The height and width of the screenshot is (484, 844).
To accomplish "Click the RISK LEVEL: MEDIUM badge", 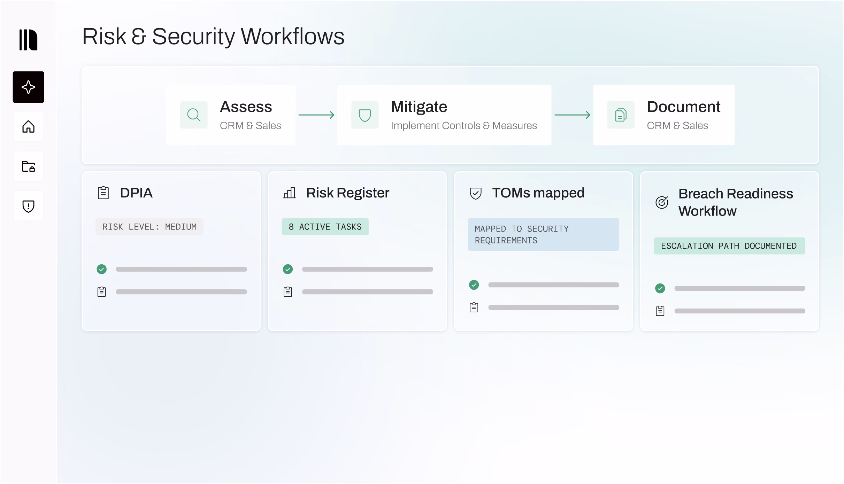I will 149,227.
